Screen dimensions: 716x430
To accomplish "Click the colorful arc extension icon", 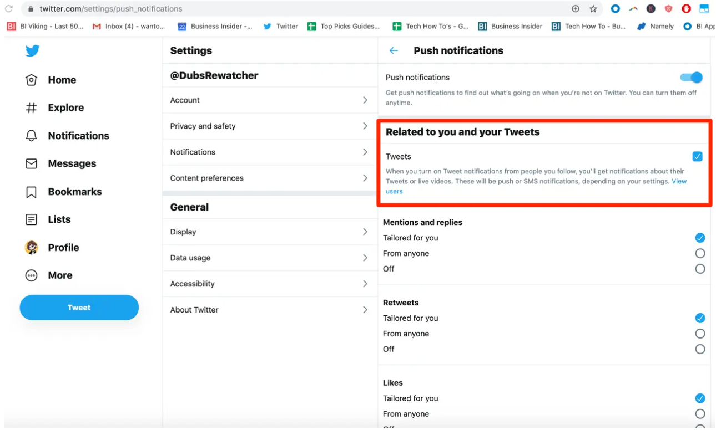I will tap(633, 9).
